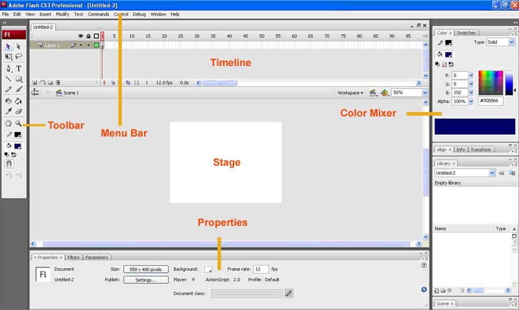Image resolution: width=519 pixels, height=310 pixels.
Task: Switch to the Transform tab
Action: (x=481, y=149)
